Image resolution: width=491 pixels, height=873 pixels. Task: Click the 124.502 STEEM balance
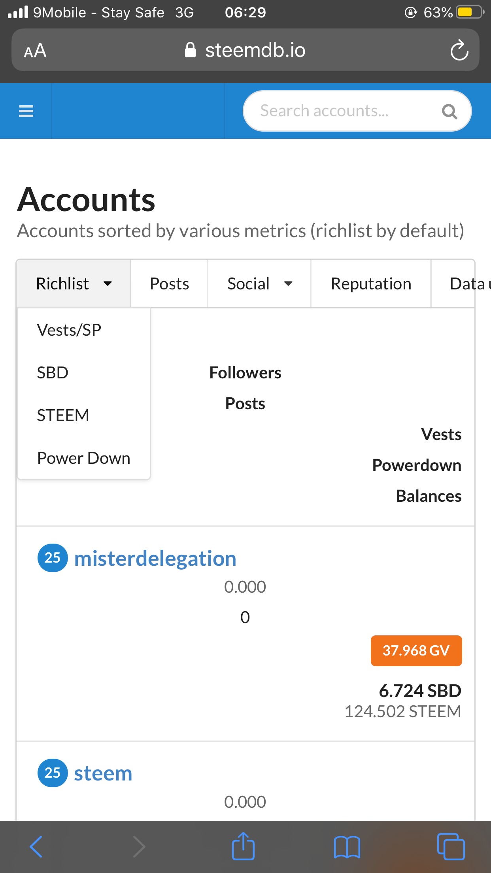pos(403,711)
